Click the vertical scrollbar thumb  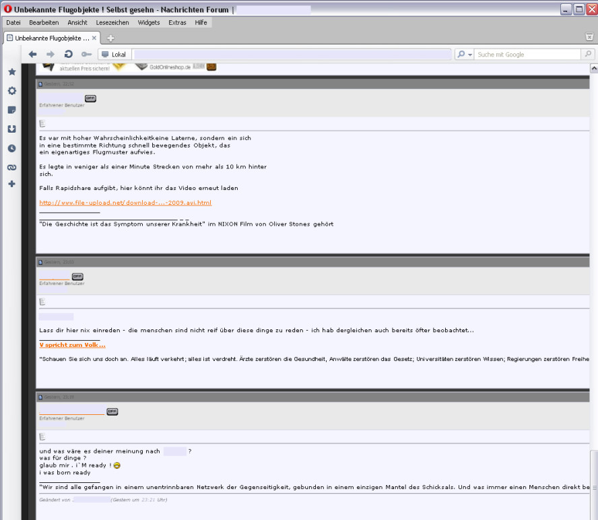pyautogui.click(x=594, y=484)
